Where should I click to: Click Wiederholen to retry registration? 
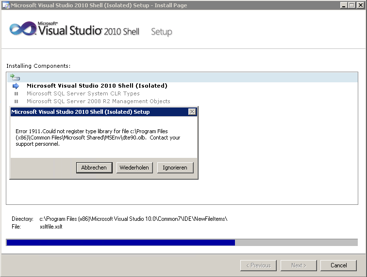tap(134, 168)
